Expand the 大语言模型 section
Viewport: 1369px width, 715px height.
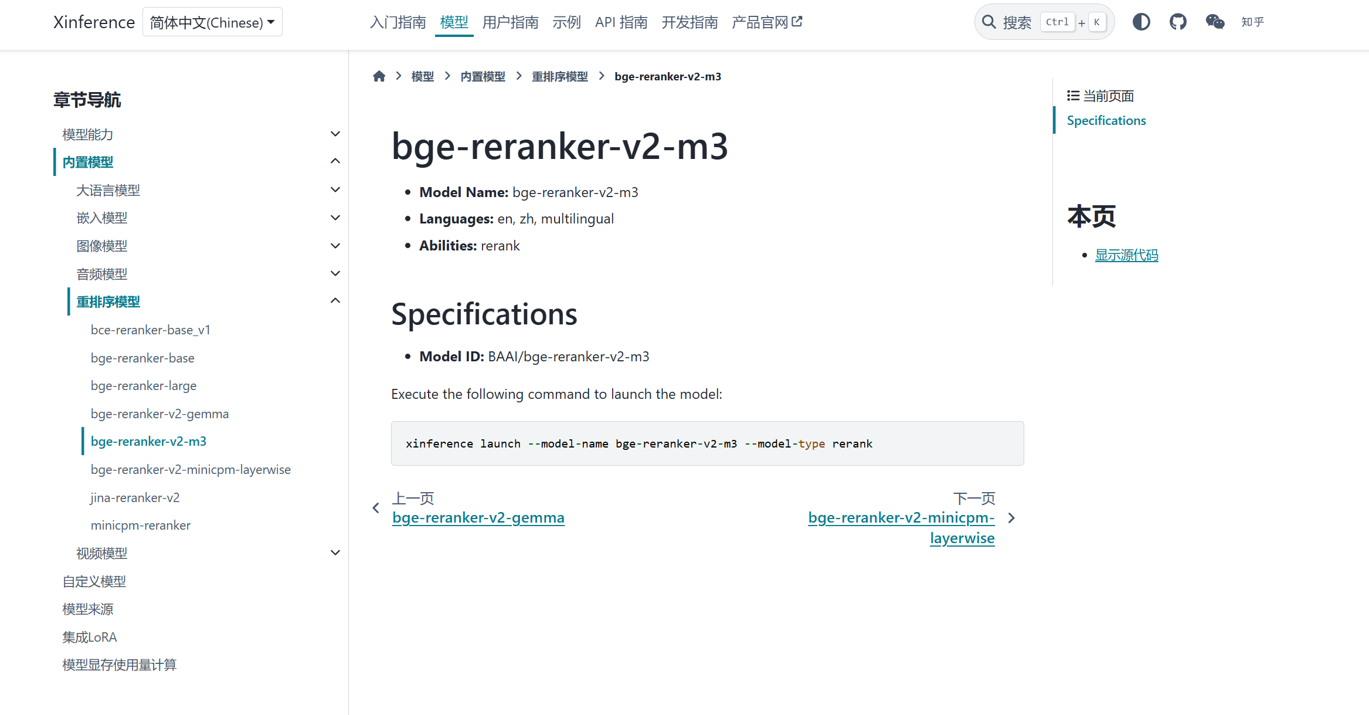[x=335, y=189]
